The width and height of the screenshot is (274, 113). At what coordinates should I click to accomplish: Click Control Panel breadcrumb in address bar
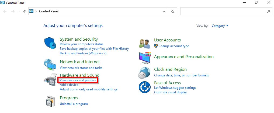tap(49, 11)
